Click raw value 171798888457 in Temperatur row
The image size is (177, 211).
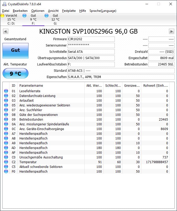(157, 162)
